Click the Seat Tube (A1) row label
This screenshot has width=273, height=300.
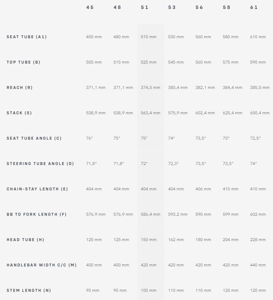[x=26, y=37]
